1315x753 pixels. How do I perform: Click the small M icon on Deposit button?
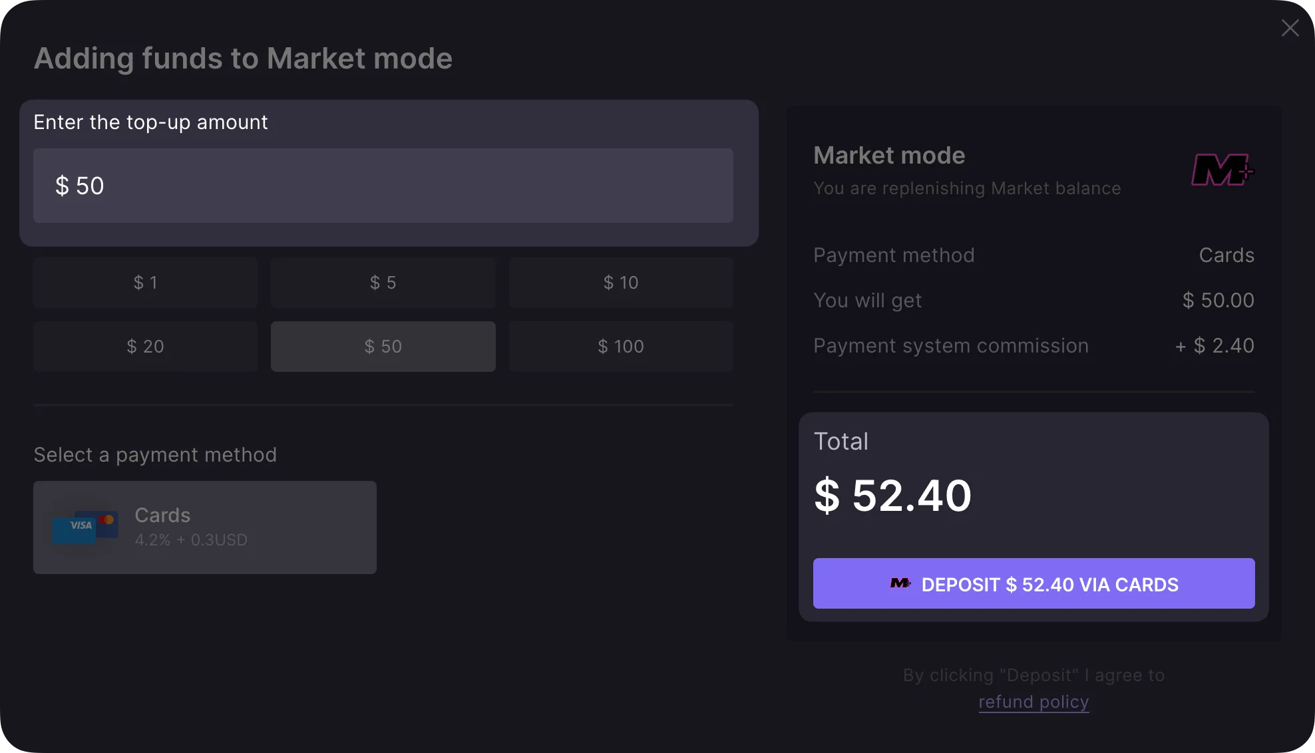pos(900,584)
